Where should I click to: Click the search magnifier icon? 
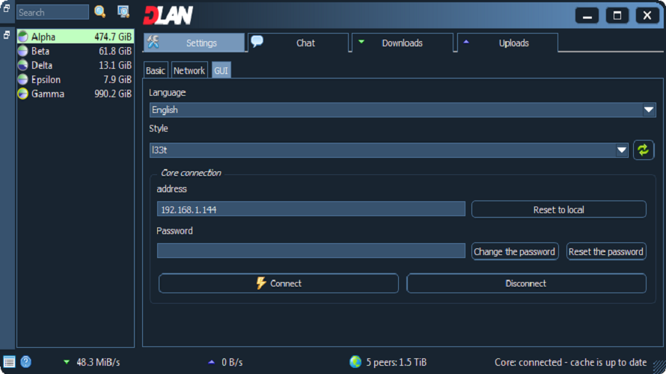pyautogui.click(x=100, y=11)
